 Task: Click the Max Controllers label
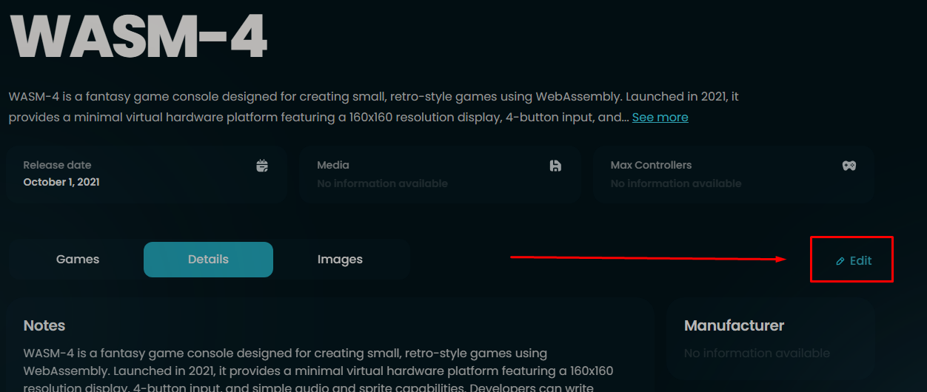[651, 165]
